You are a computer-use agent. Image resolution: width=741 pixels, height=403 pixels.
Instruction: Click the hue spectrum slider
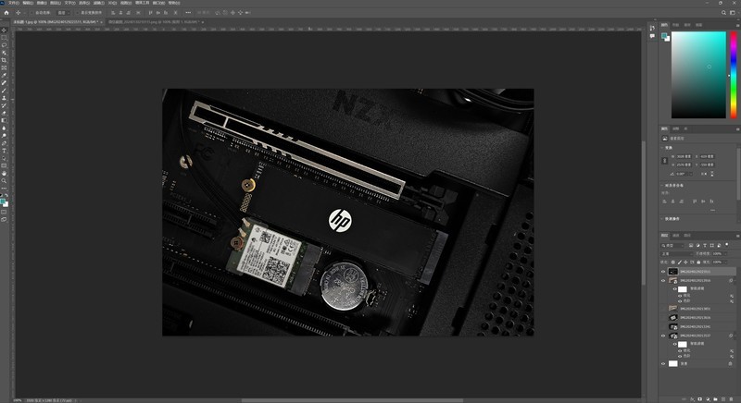point(734,75)
